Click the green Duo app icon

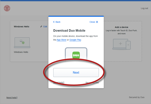(x=76, y=55)
